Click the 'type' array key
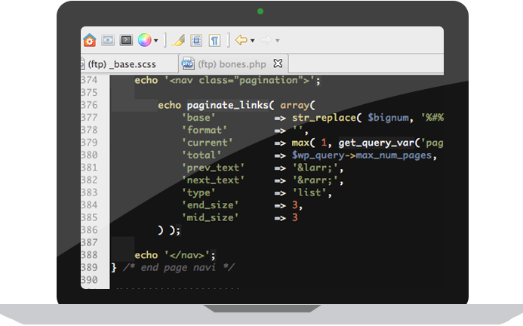Screen dimensions: 523x326 198,193
